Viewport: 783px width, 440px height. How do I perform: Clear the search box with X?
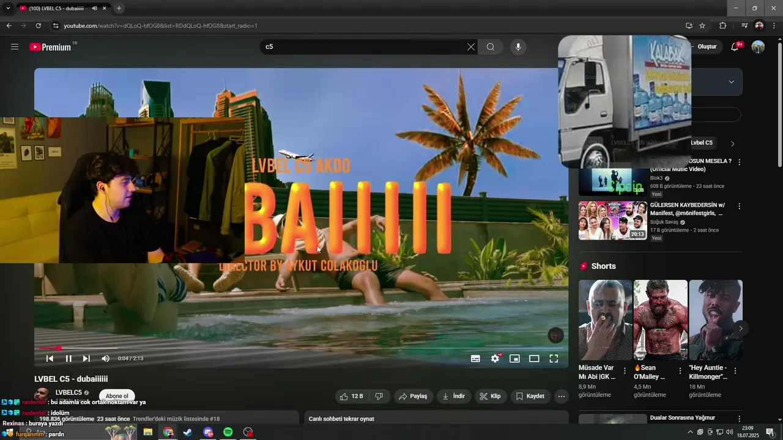[471, 47]
